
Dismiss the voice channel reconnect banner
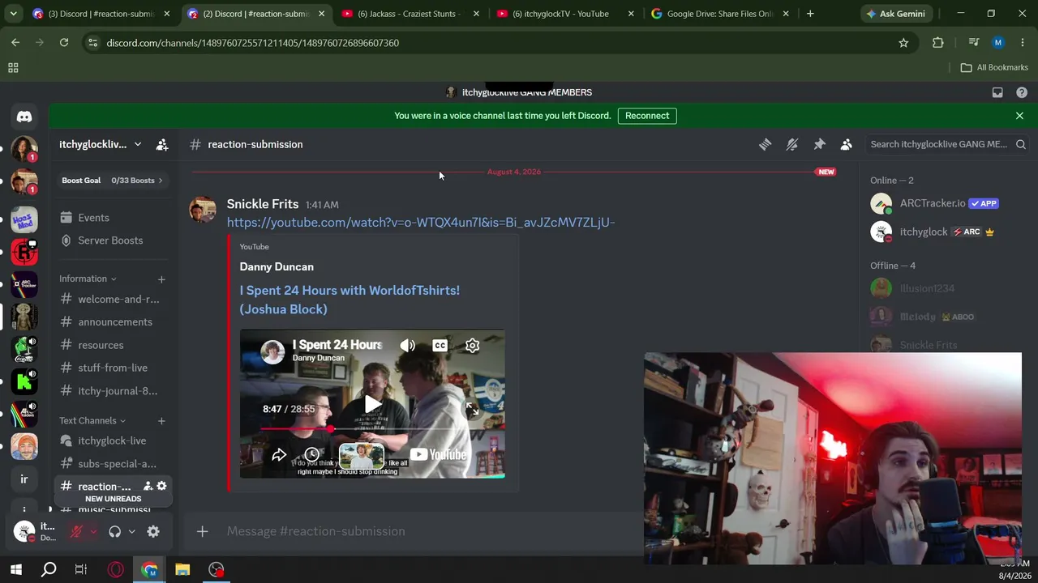[x=1019, y=116]
